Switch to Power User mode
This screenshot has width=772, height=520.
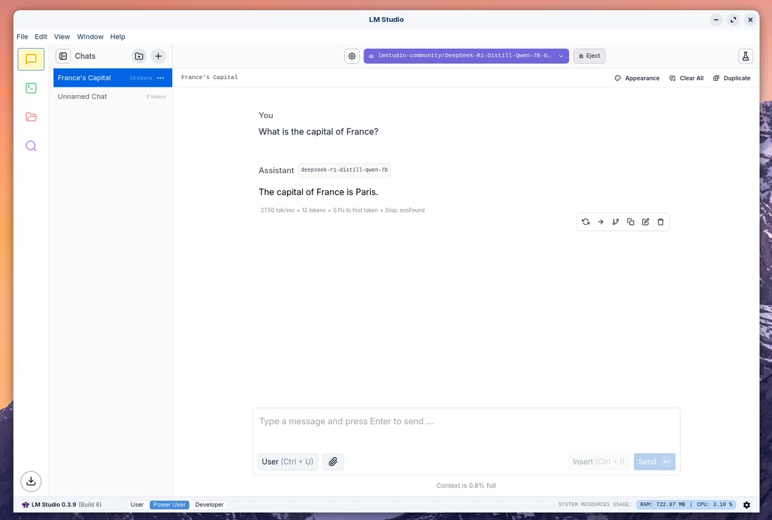(x=170, y=505)
